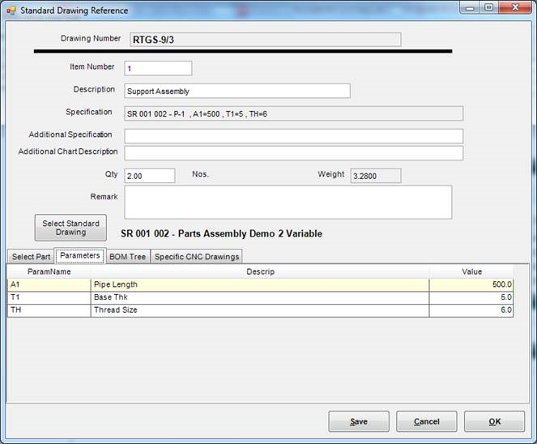Click the Cancel button
Screen dimensions: 537x444
pyautogui.click(x=426, y=421)
